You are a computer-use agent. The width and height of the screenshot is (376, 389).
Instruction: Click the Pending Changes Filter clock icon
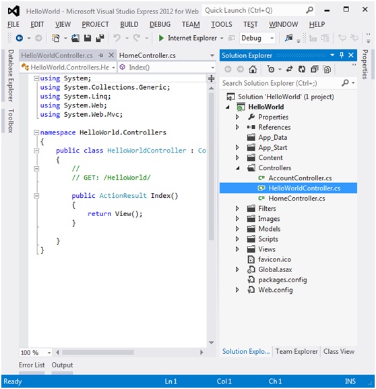tap(271, 69)
